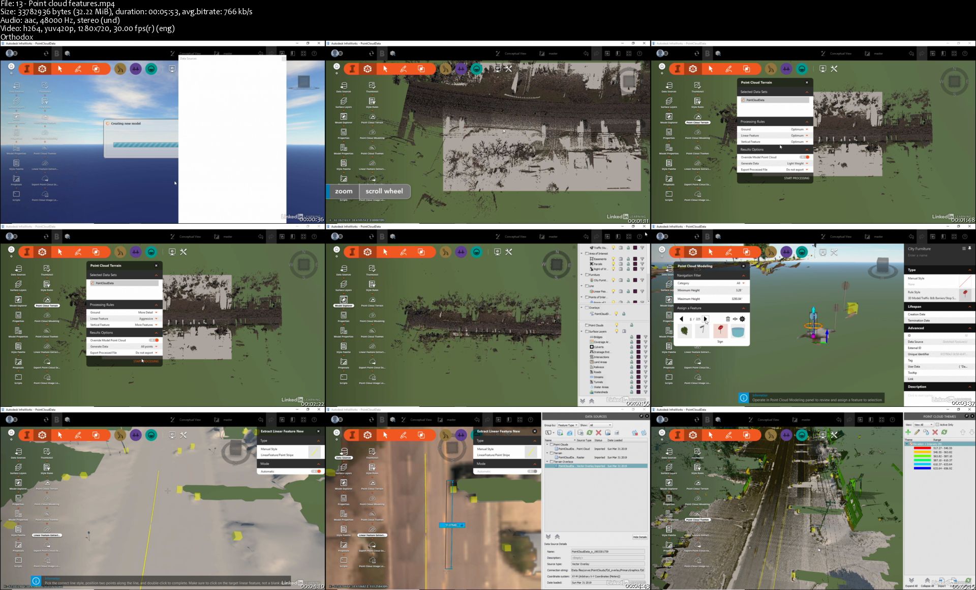The image size is (976, 590).
Task: Open Proposals icon in the 00:04:10 frame
Action: pos(18,545)
